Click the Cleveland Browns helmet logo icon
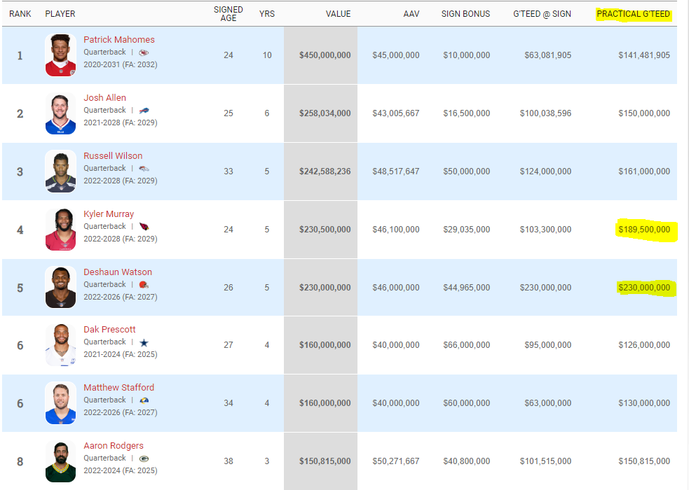This screenshot has height=490, width=689. [x=144, y=285]
